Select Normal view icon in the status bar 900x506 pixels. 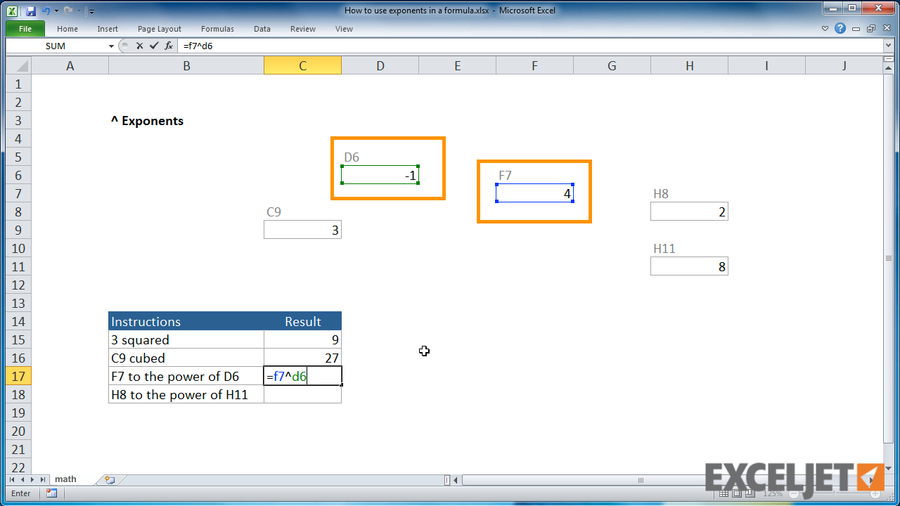(x=724, y=493)
